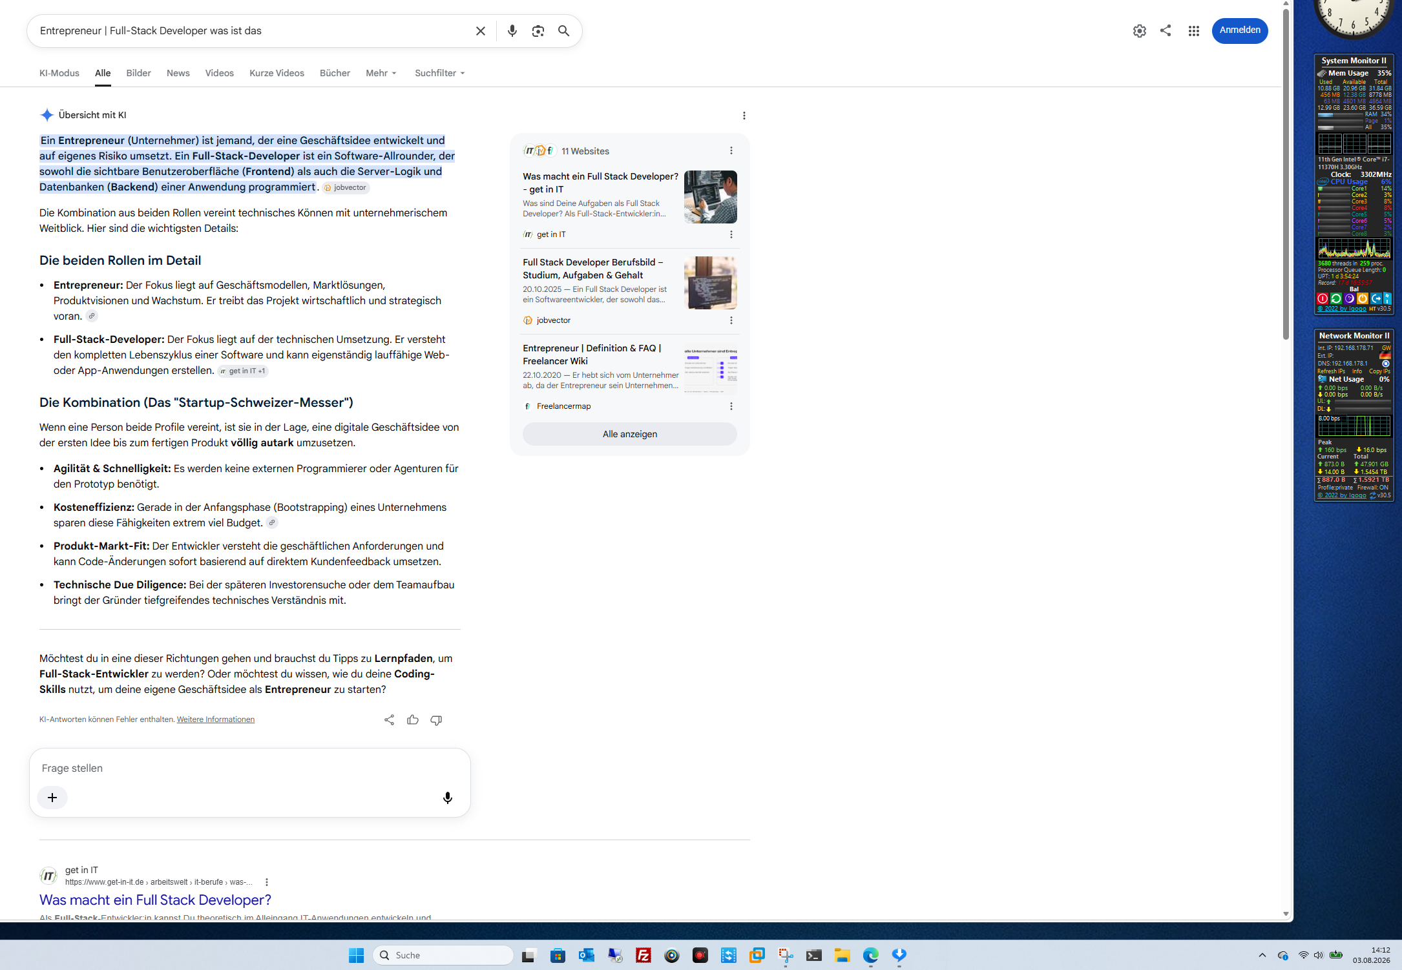Click the source link icon after 'Budget.'
This screenshot has width=1402, height=970.
click(x=272, y=522)
